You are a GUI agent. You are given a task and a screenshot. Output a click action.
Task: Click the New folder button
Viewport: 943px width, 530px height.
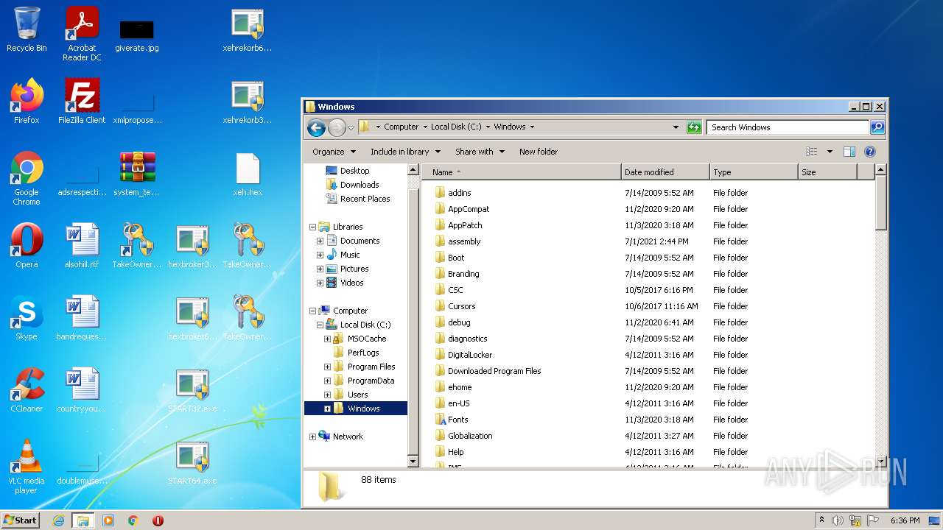(539, 152)
